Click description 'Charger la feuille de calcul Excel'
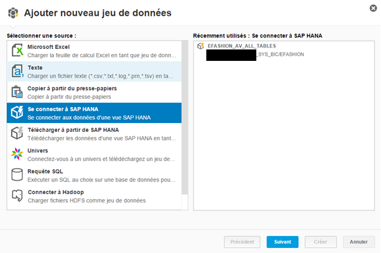Viewport: 381px width, 253px height. pyautogui.click(x=102, y=55)
